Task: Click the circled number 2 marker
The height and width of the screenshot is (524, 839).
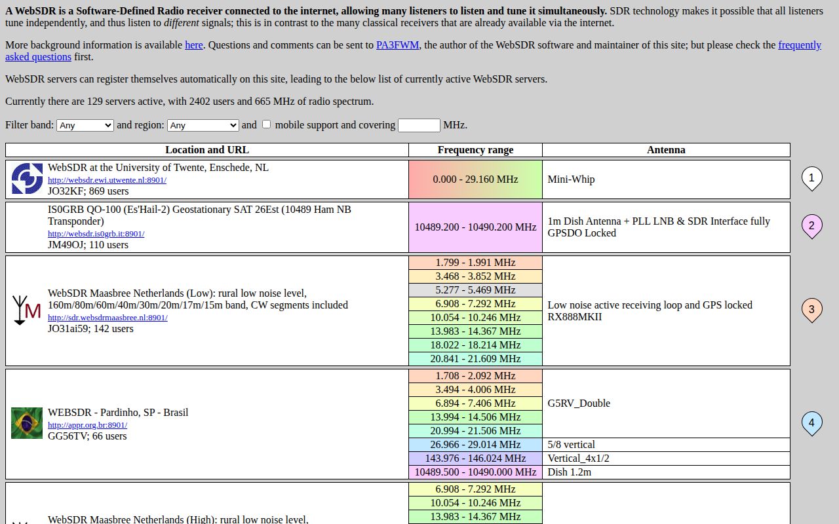Action: (x=811, y=225)
